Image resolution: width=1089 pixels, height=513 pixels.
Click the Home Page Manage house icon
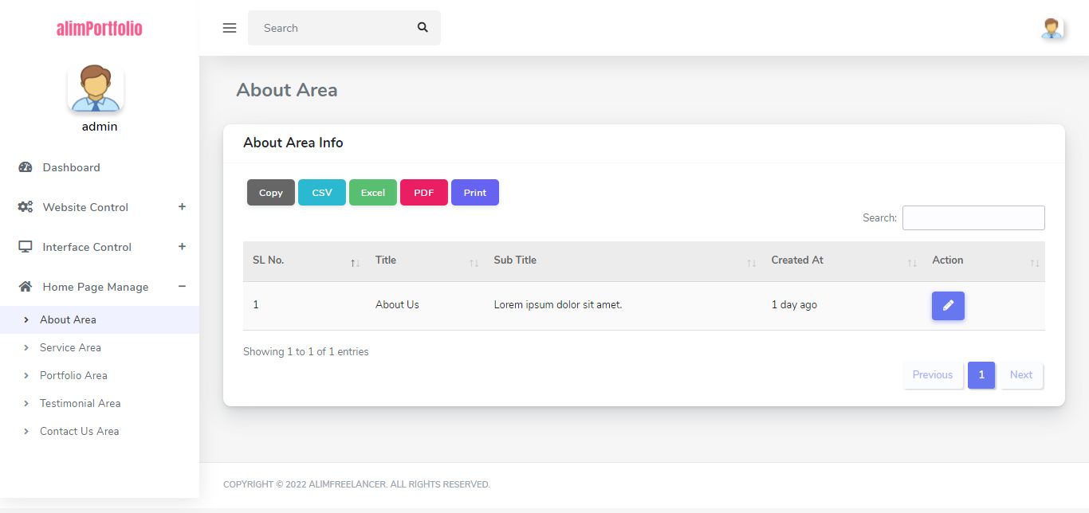pyautogui.click(x=25, y=287)
